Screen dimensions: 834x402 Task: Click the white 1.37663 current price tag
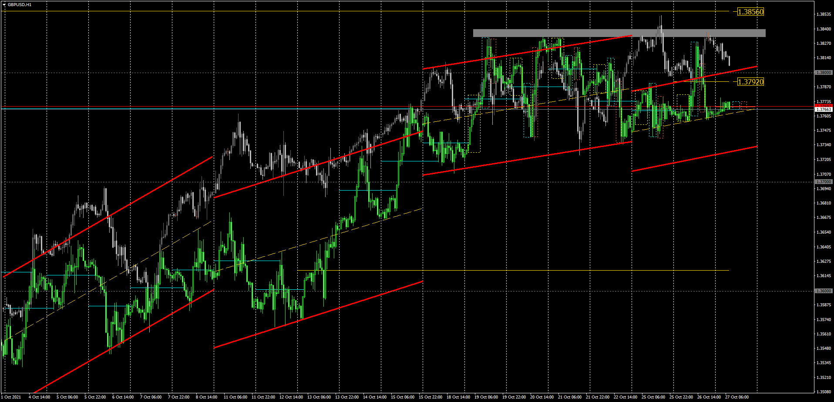tap(824, 110)
